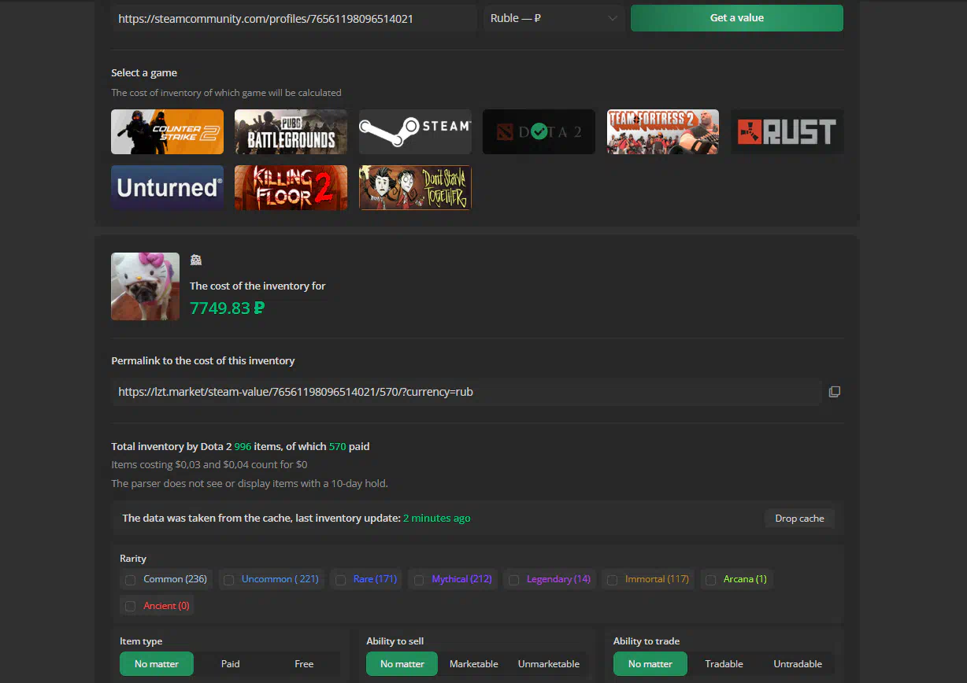Pick the Dota 2 game tile
The height and width of the screenshot is (683, 967).
[x=539, y=131]
